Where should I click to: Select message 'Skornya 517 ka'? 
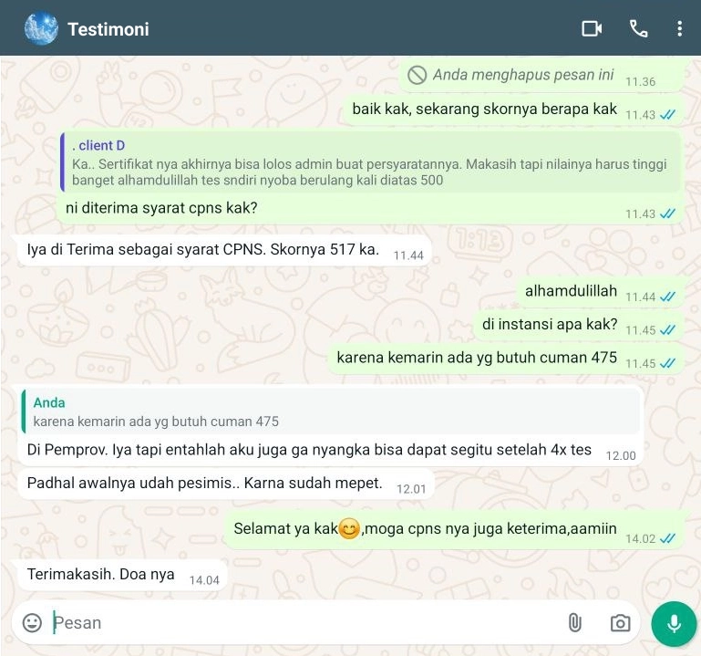(224, 250)
